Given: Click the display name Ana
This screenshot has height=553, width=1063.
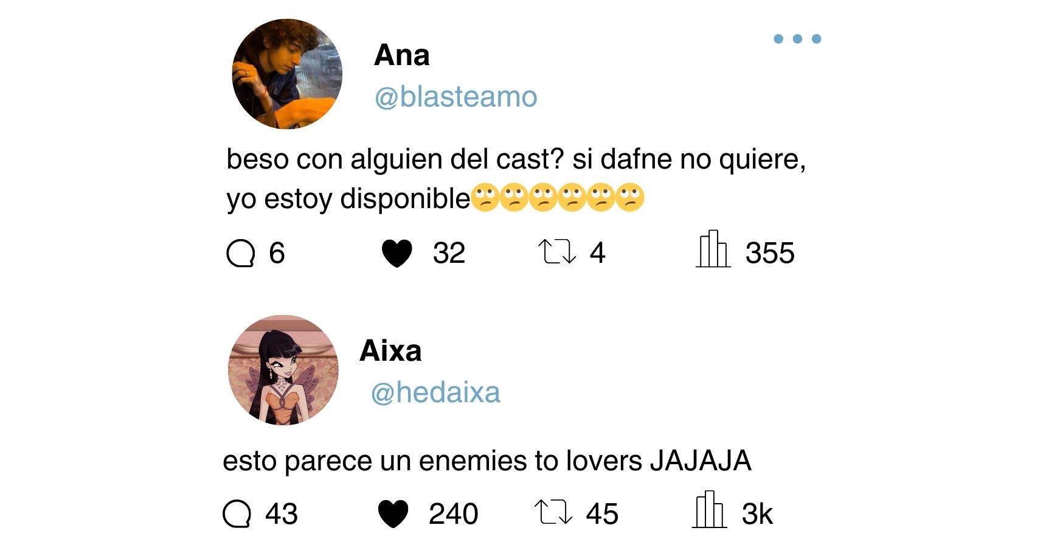Looking at the screenshot, I should (x=402, y=55).
